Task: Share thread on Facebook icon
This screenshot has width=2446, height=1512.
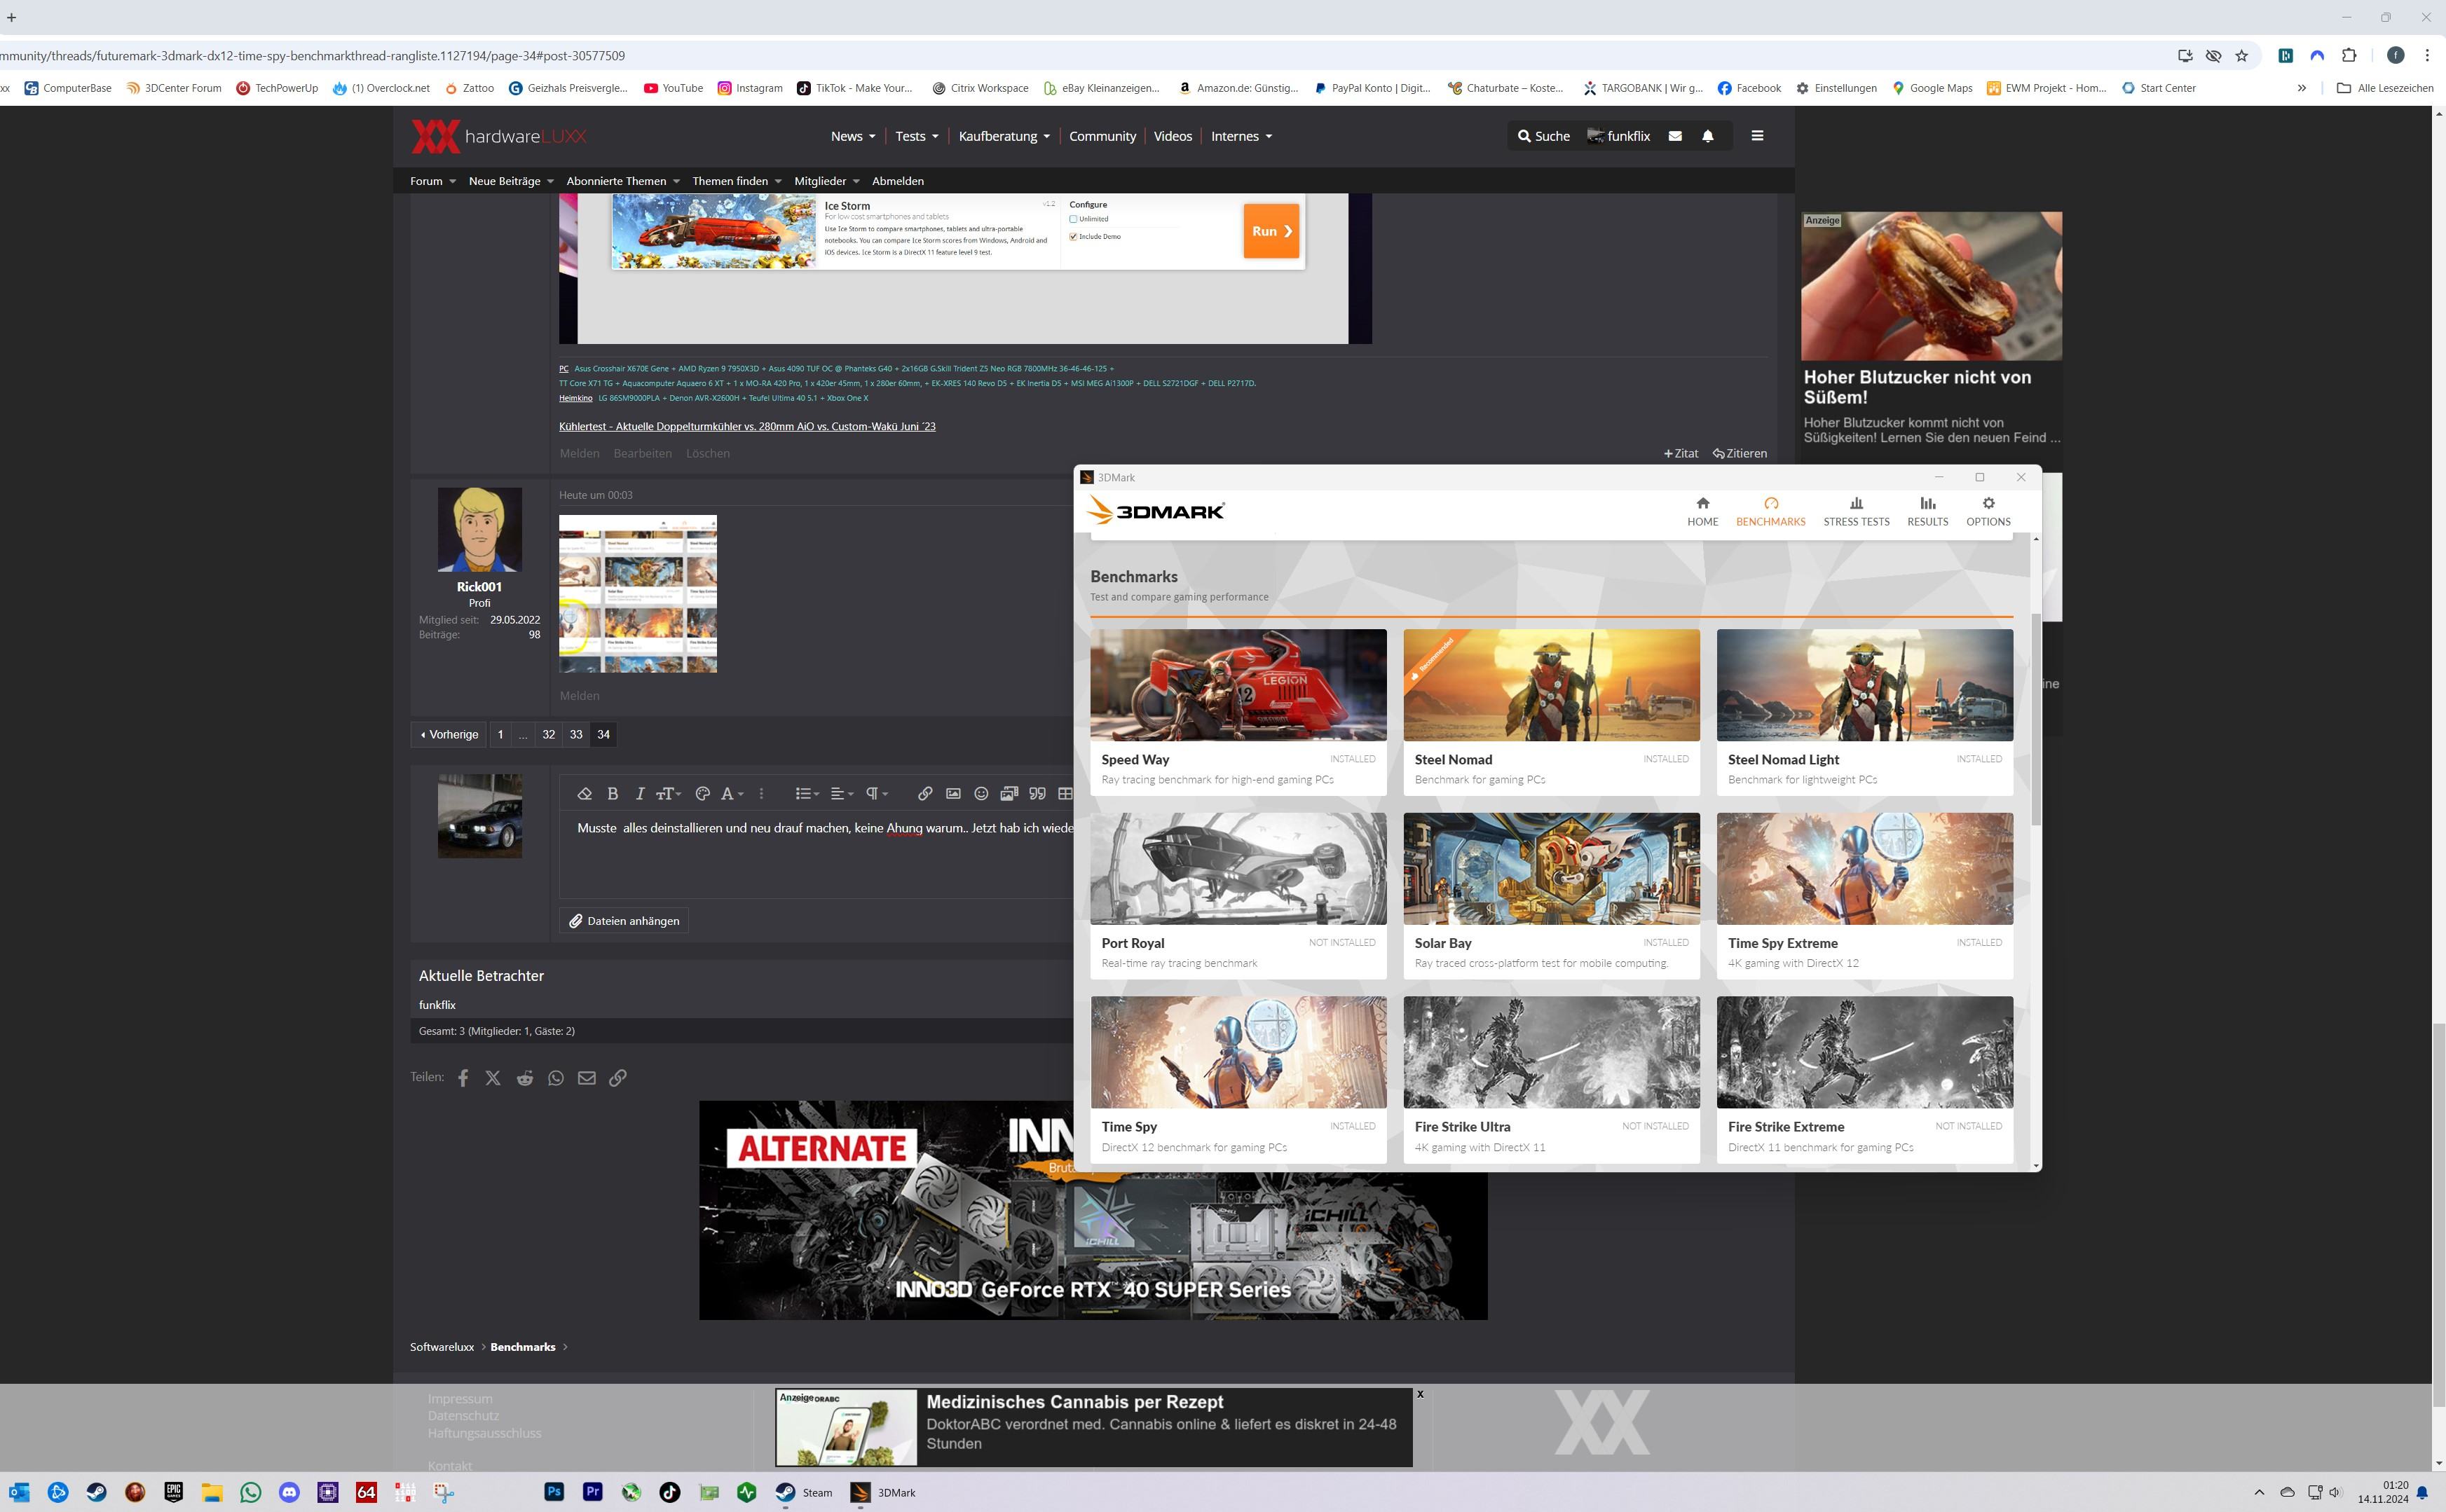Action: point(463,1078)
